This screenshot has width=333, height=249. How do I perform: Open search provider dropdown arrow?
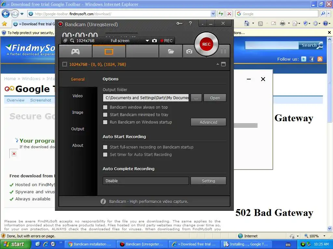pyautogui.click(x=329, y=14)
